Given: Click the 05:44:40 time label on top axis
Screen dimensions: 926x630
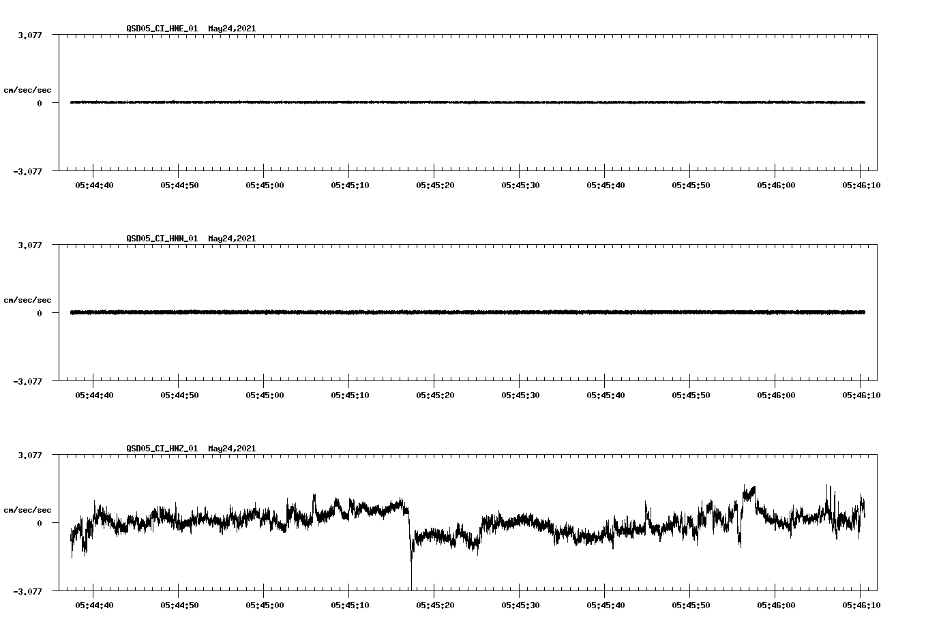Looking at the screenshot, I should click(93, 185).
